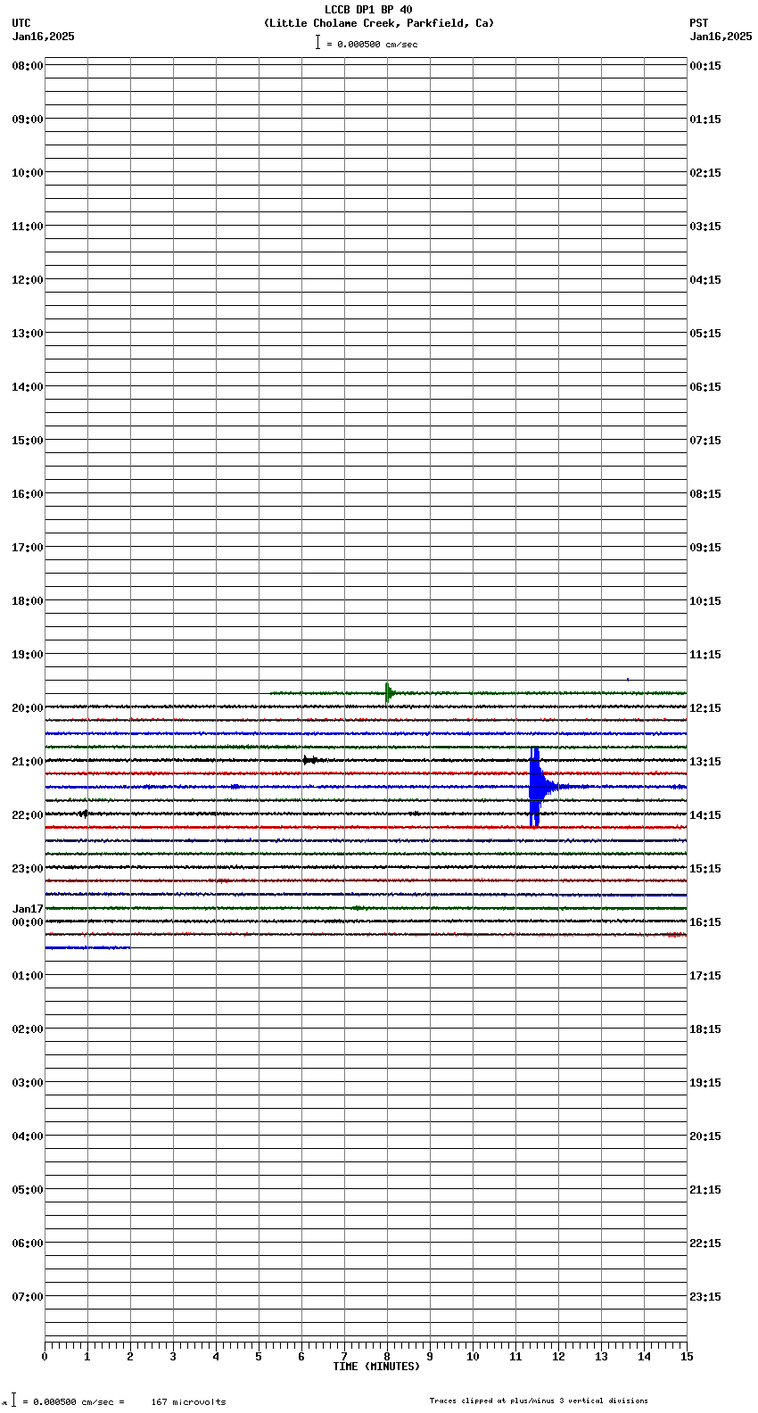
Task: Click the Jan17 date change label
Action: [28, 909]
